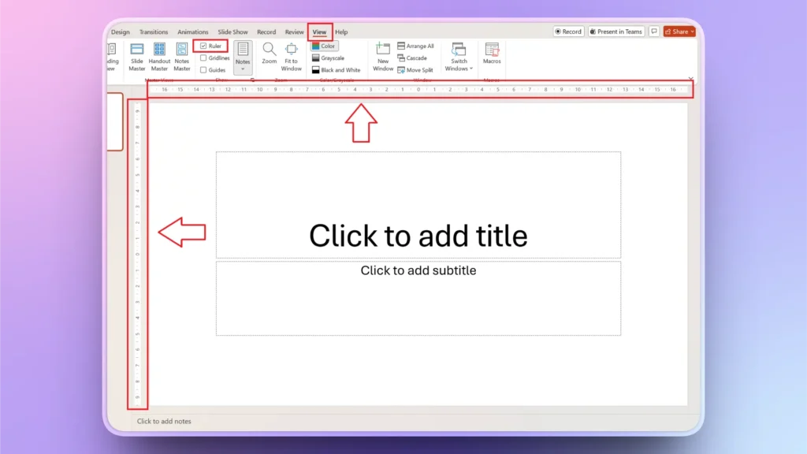Screen dimensions: 807x454
Task: Click Move Split
Action: 415,70
